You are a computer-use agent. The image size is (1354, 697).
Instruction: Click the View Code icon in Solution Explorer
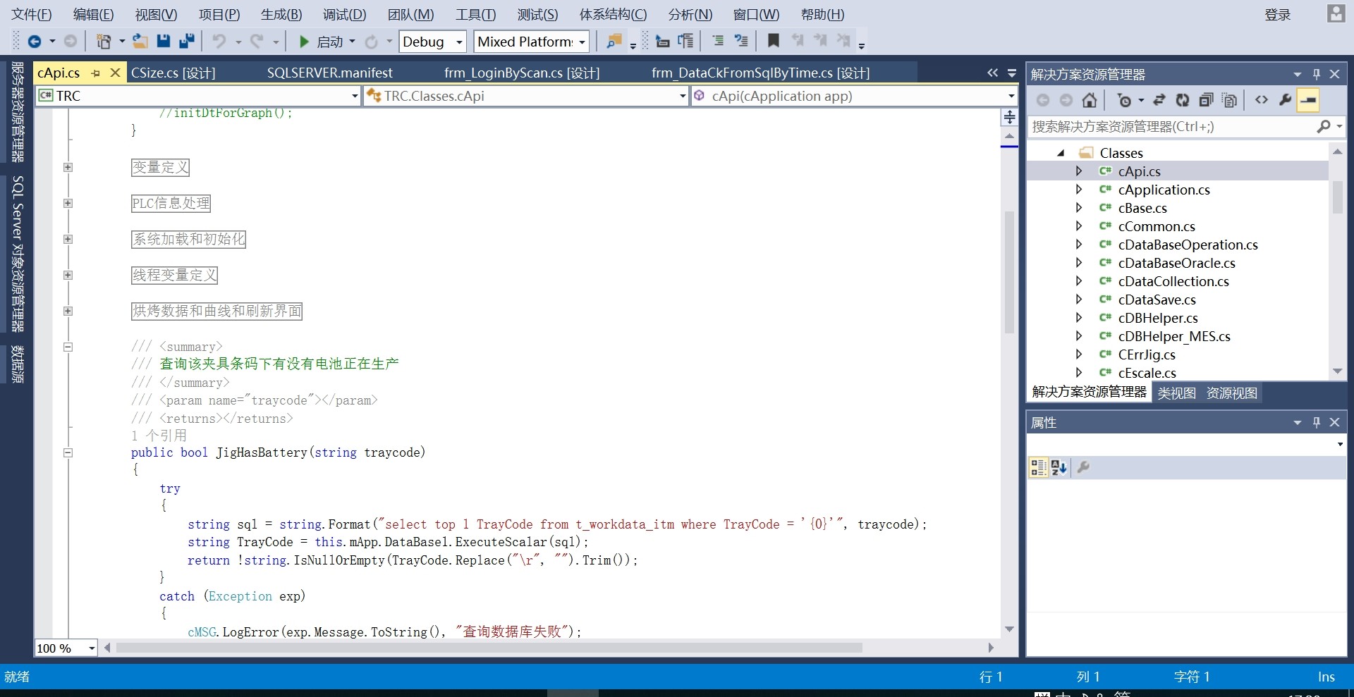pos(1262,100)
